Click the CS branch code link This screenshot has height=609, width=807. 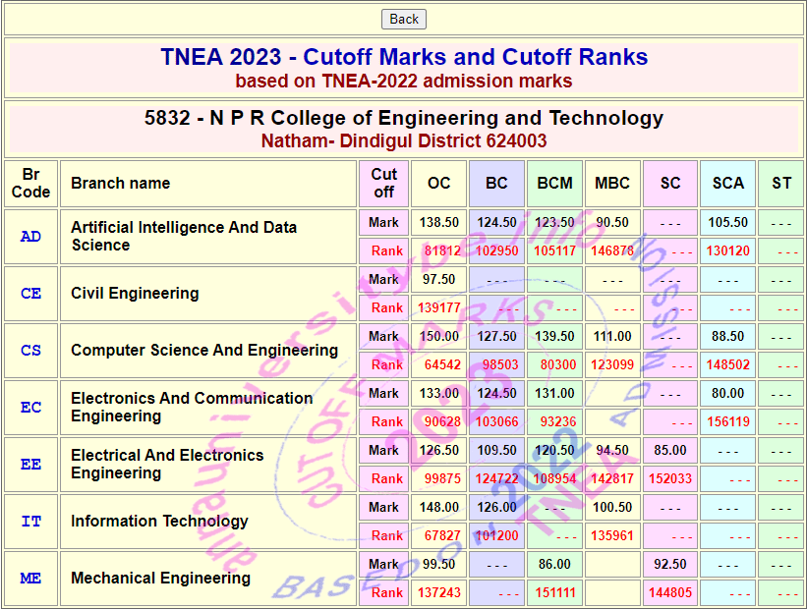(x=30, y=351)
